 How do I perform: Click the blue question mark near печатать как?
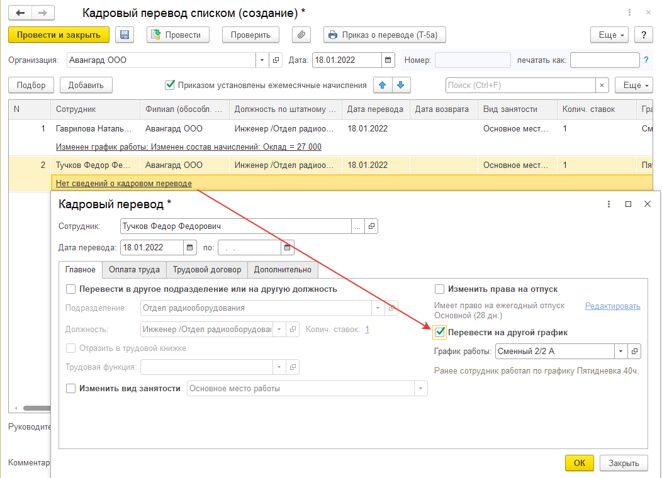coord(646,60)
